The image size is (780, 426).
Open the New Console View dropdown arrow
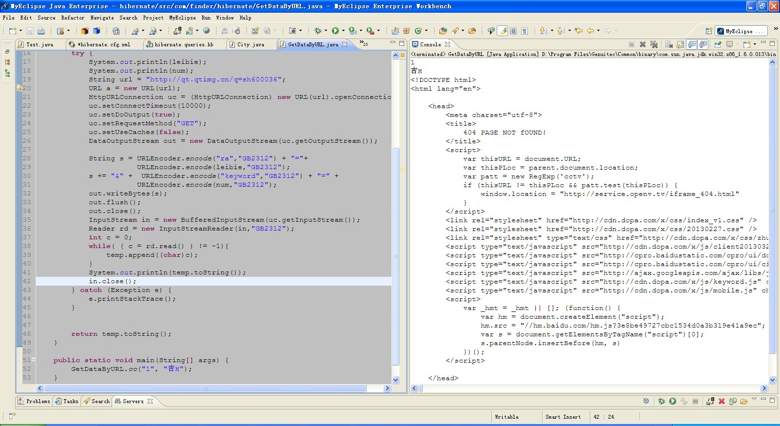pos(755,44)
